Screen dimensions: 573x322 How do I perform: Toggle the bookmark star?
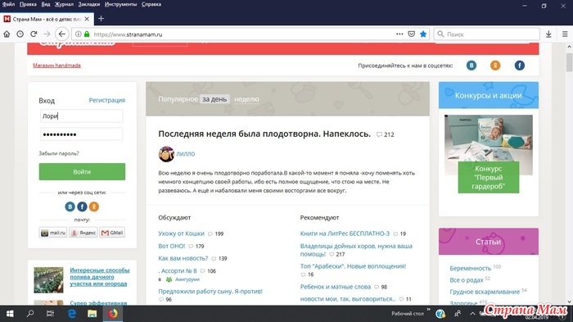423,34
